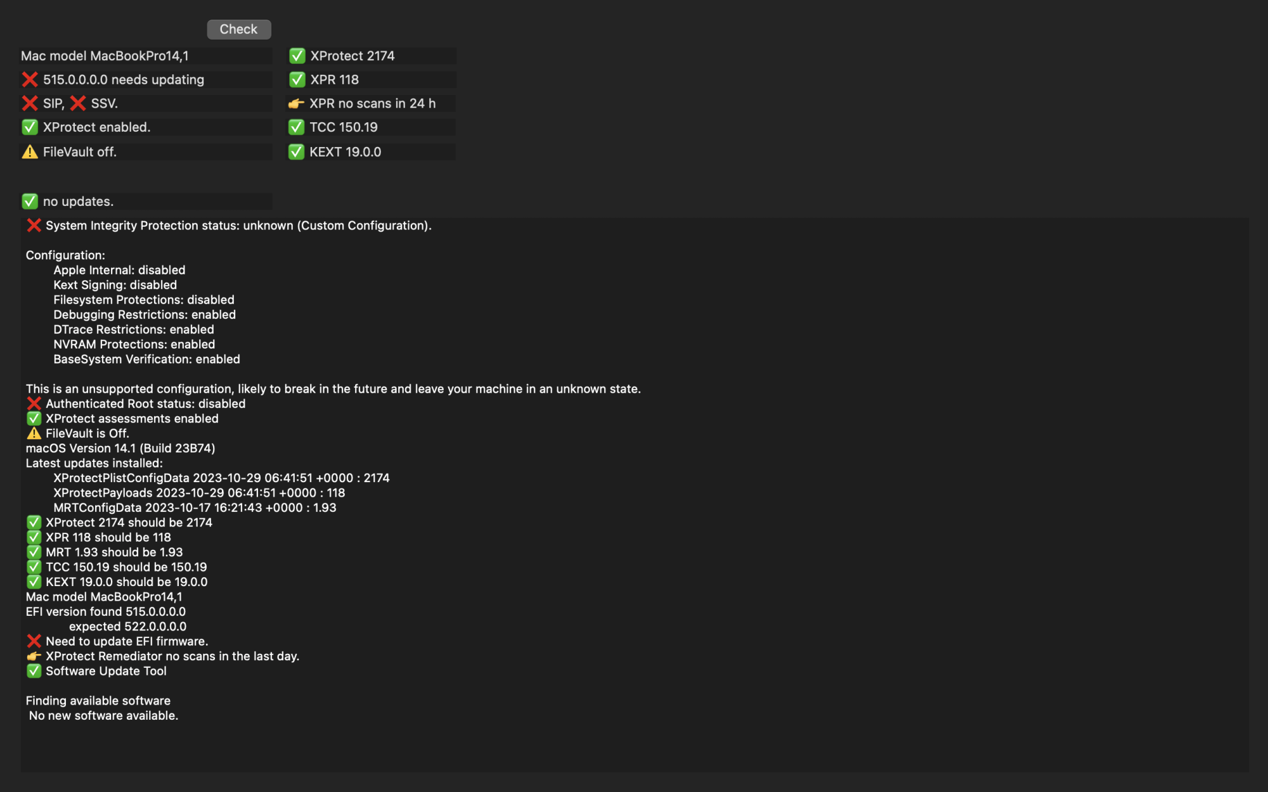The image size is (1268, 792).
Task: Click the 'no updates.' status text field
Action: (146, 201)
